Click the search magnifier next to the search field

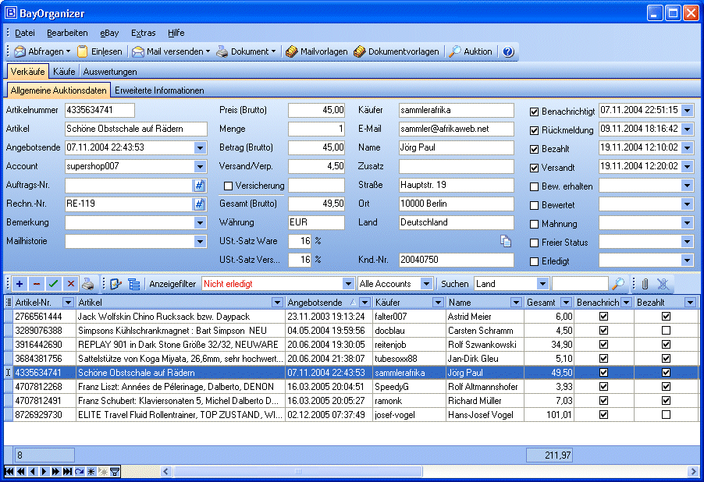[618, 284]
